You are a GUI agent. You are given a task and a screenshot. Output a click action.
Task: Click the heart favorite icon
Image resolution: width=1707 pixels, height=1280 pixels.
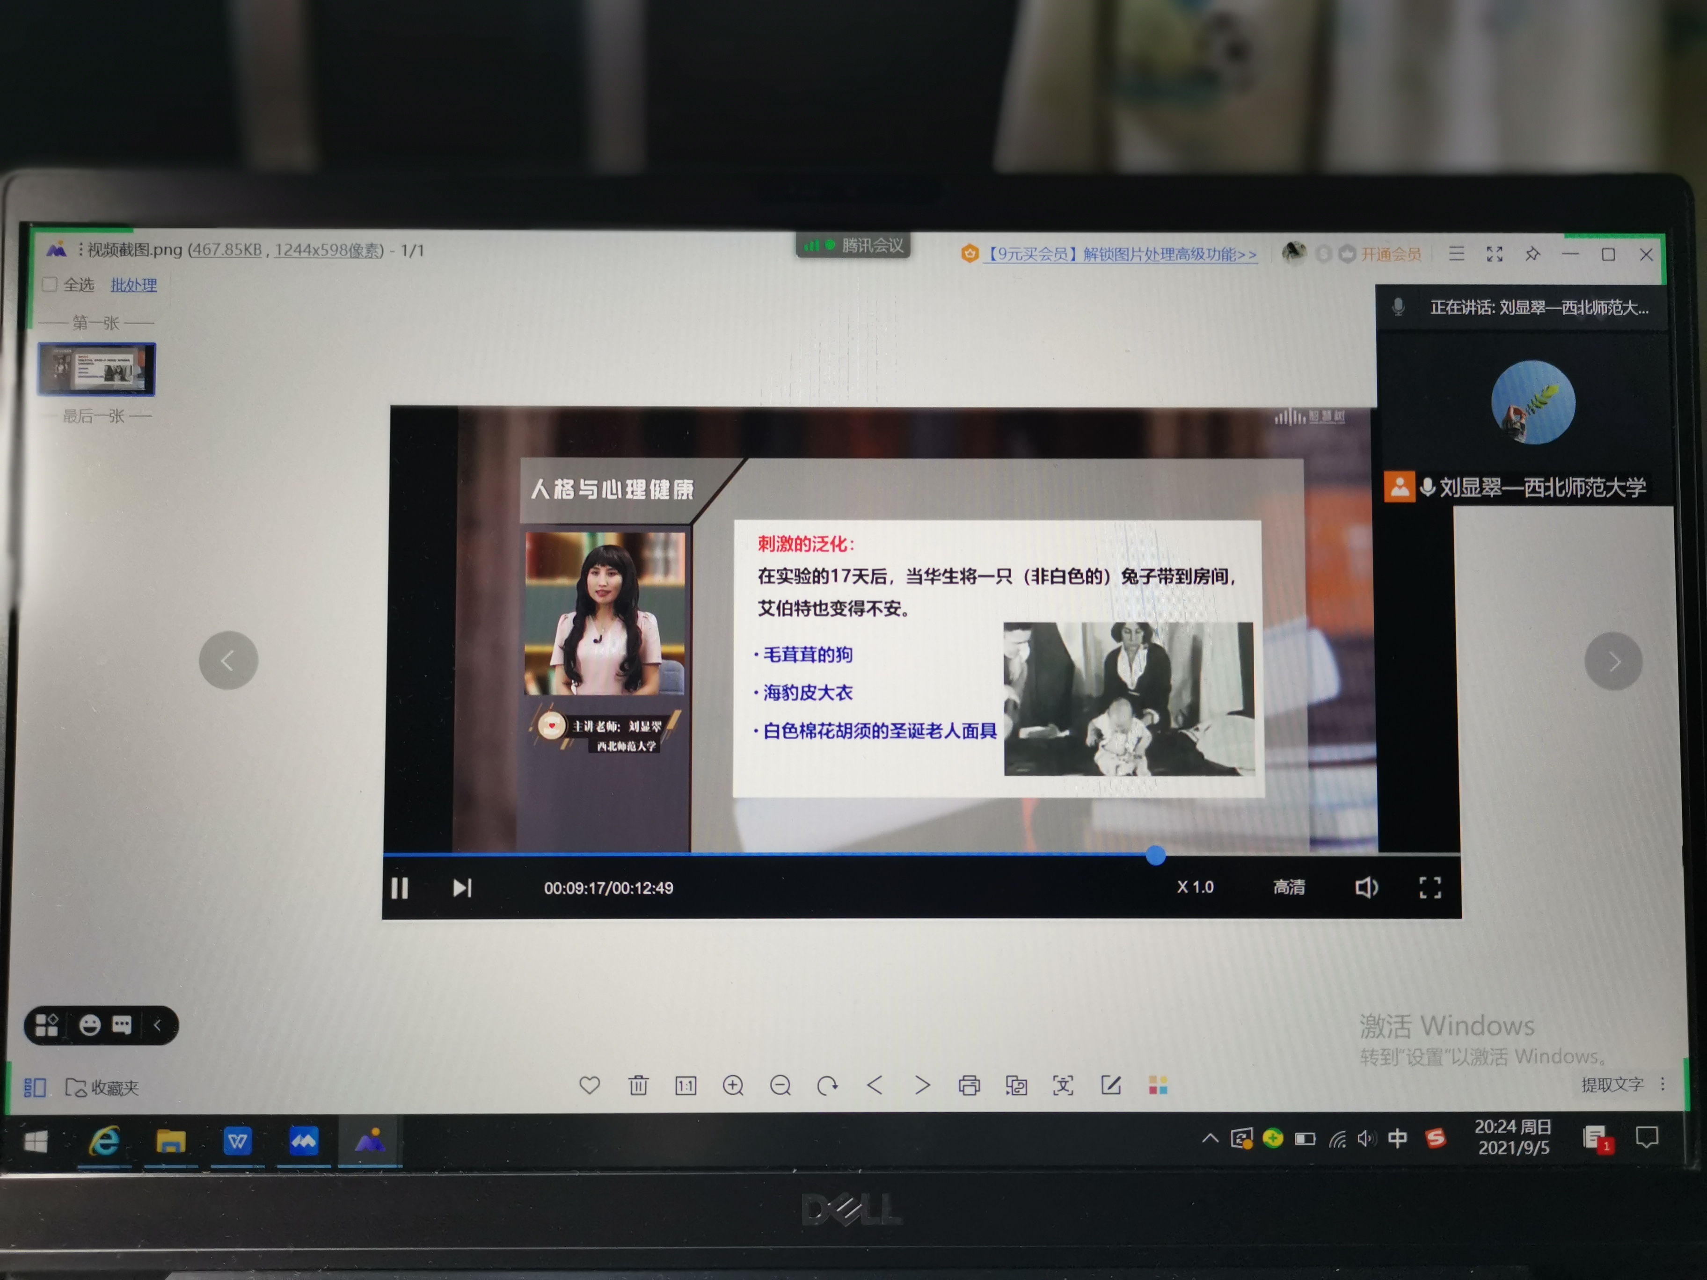point(590,1085)
